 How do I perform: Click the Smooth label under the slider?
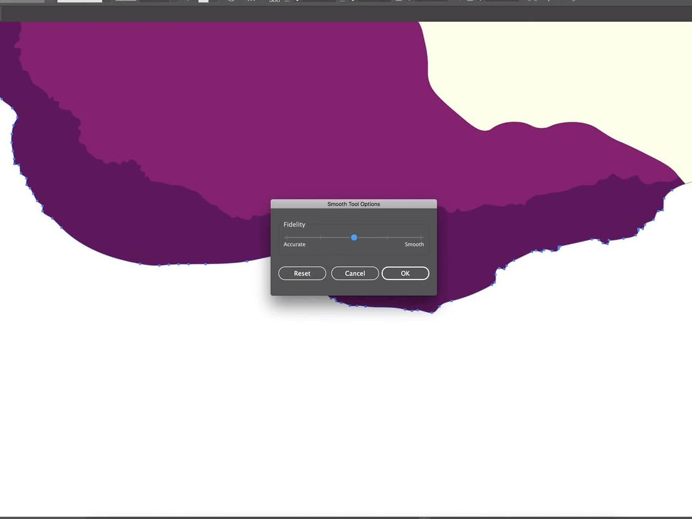(x=414, y=244)
